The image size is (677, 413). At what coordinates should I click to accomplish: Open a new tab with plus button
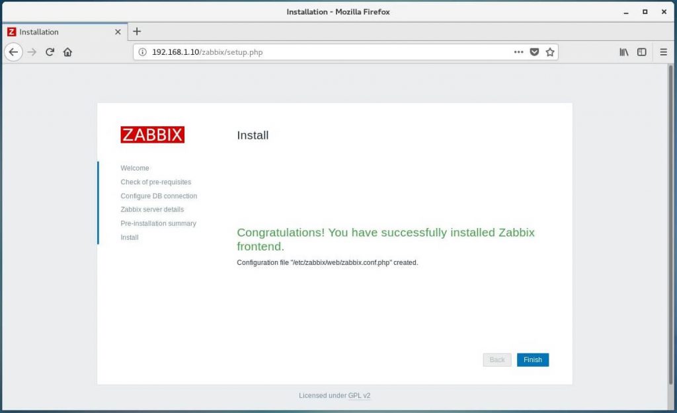pos(137,32)
